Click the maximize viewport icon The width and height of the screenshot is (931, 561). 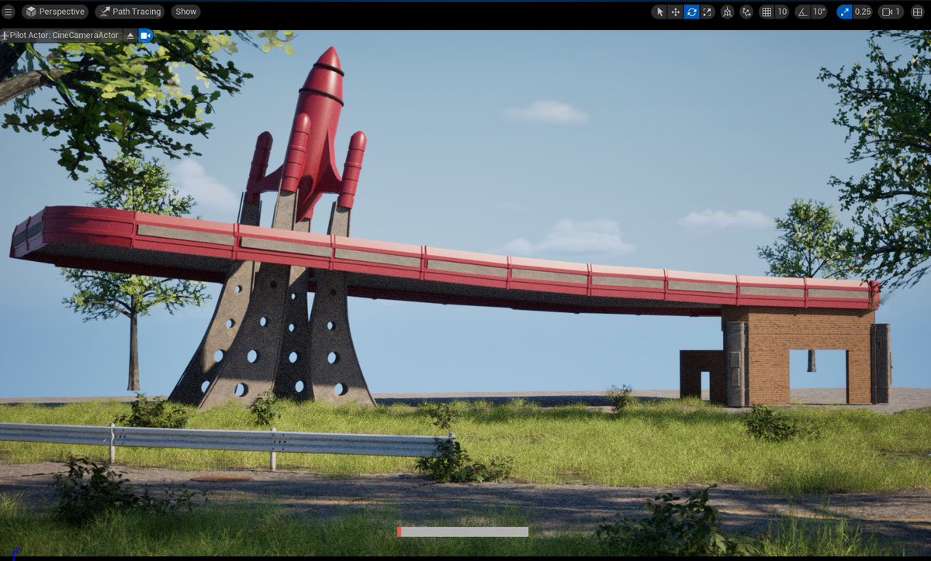tap(918, 11)
